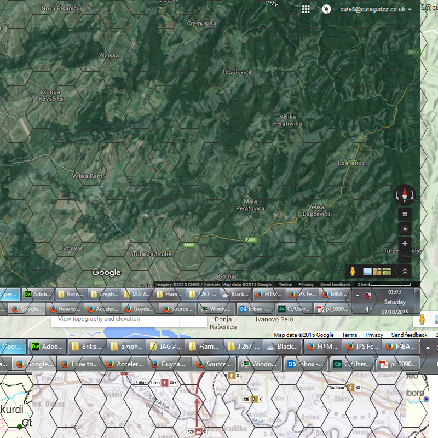Click the show my location target button
This screenshot has width=438, height=438.
click(x=405, y=229)
